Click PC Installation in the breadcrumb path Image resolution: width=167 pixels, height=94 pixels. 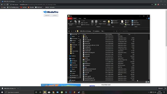coord(96,31)
